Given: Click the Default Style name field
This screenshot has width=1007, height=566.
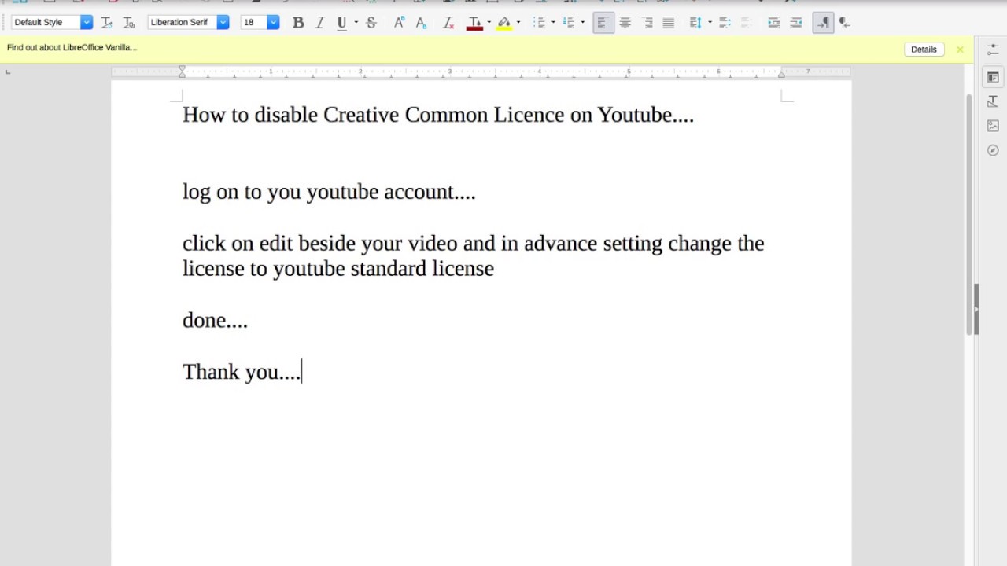Looking at the screenshot, I should point(46,23).
